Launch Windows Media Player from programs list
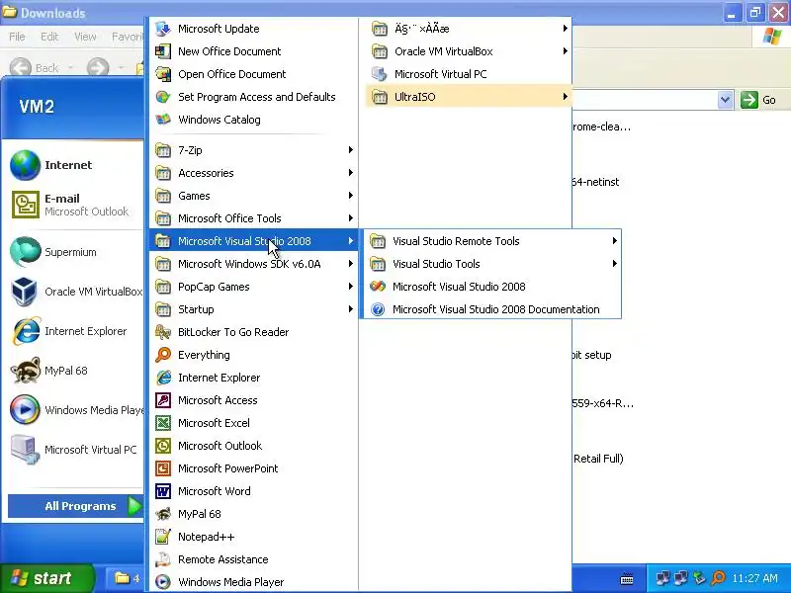This screenshot has height=593, width=791. tap(254, 582)
